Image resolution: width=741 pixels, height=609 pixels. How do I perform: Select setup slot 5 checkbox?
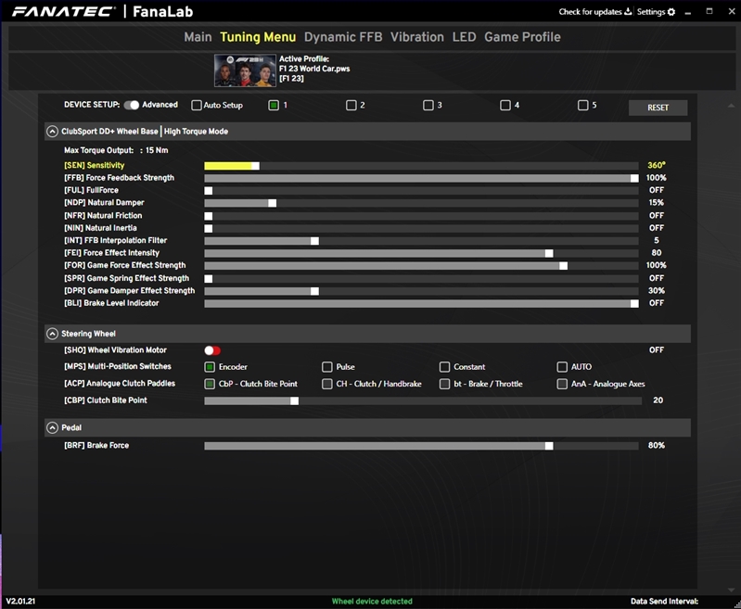582,106
